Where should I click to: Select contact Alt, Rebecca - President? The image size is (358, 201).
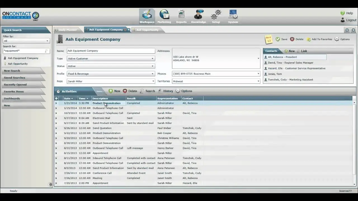(x=295, y=57)
